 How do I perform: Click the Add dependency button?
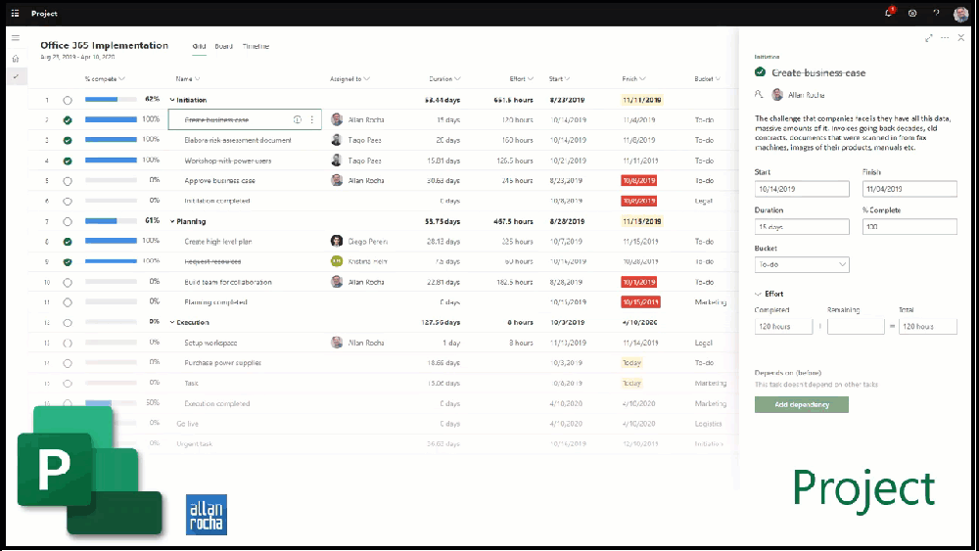(x=802, y=405)
